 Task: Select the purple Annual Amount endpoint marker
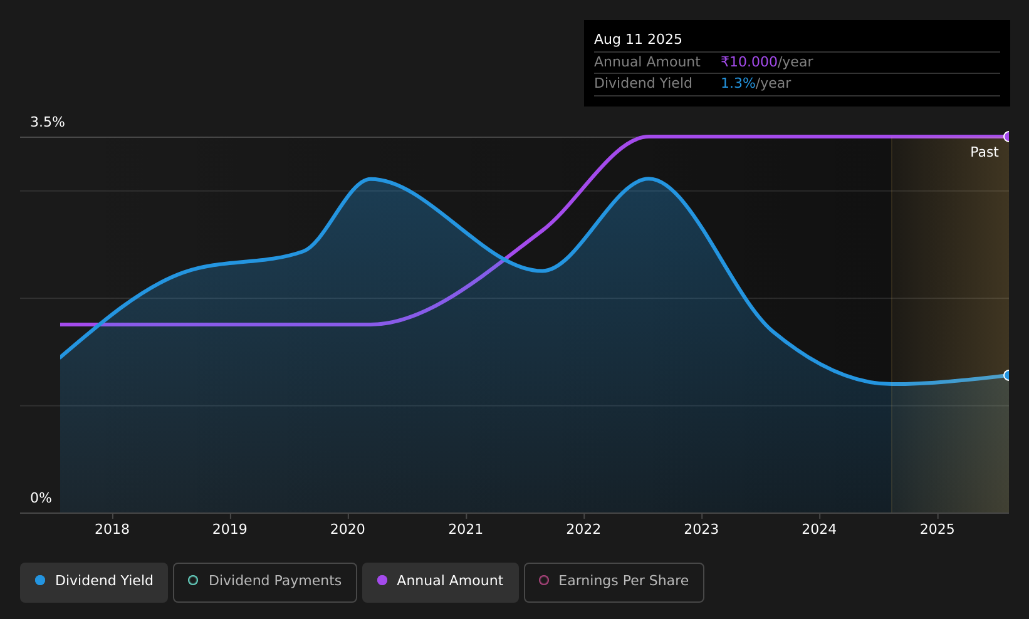pos(1008,137)
